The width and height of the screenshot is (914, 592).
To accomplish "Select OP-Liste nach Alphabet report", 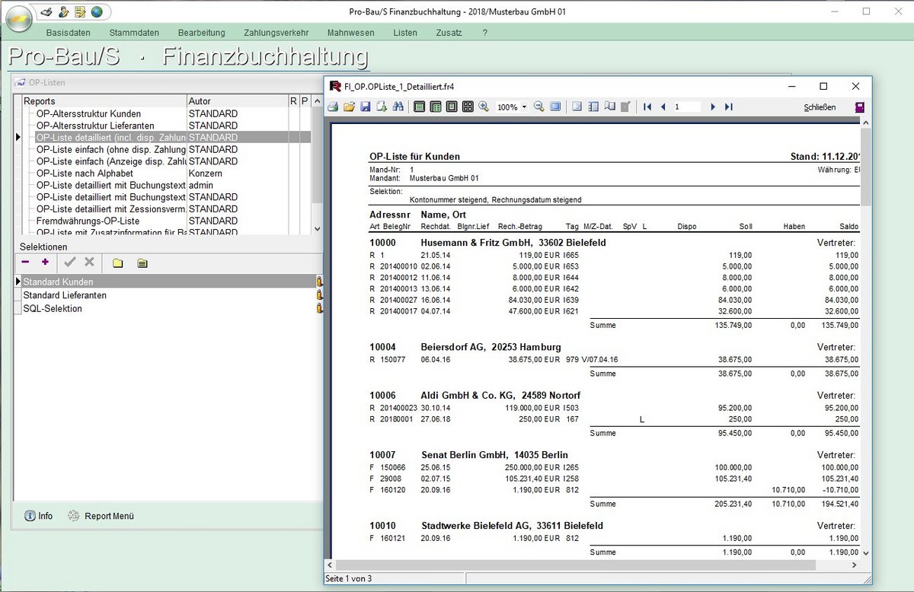I will (x=85, y=173).
